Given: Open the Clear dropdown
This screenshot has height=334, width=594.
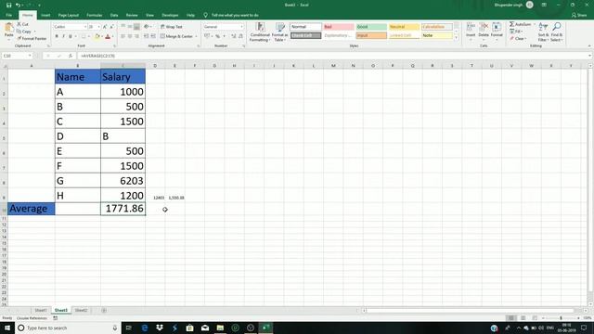Looking at the screenshot, I should (x=518, y=39).
